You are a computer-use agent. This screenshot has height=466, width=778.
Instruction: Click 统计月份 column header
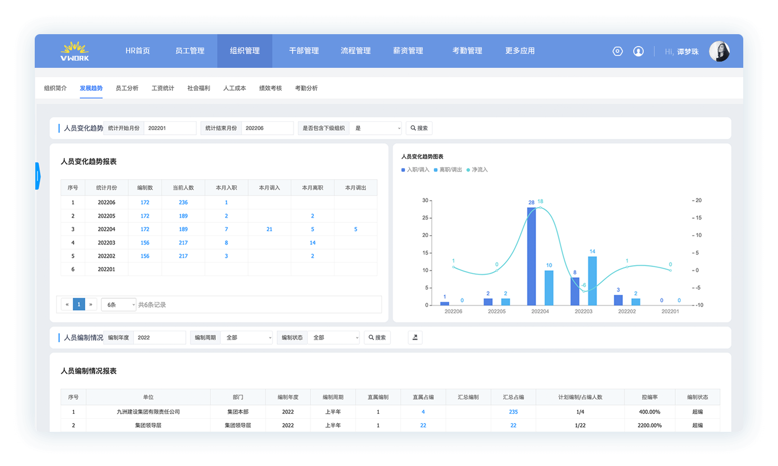coord(106,188)
